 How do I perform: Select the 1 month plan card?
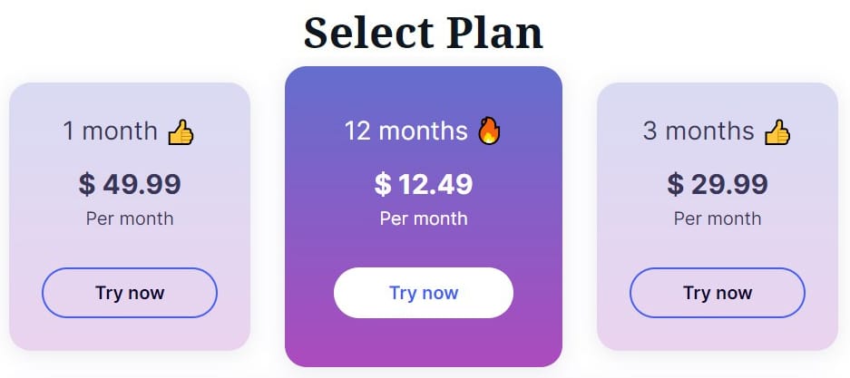point(130,217)
